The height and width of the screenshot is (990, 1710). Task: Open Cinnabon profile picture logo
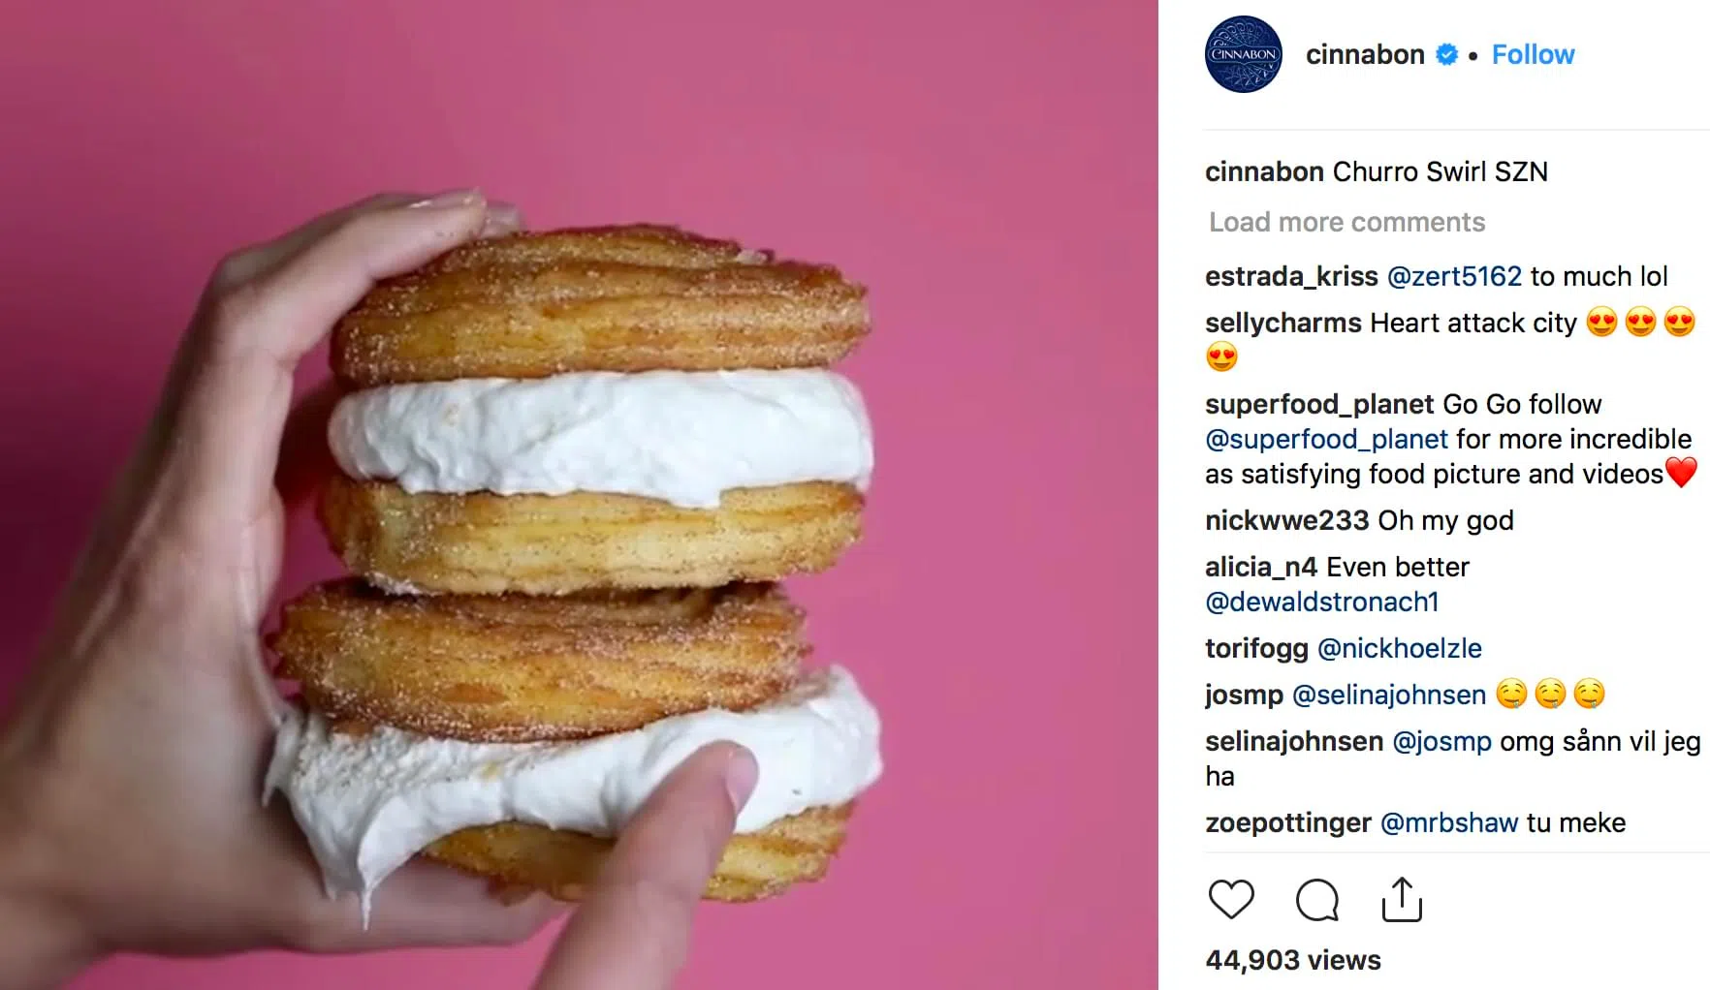(x=1243, y=54)
